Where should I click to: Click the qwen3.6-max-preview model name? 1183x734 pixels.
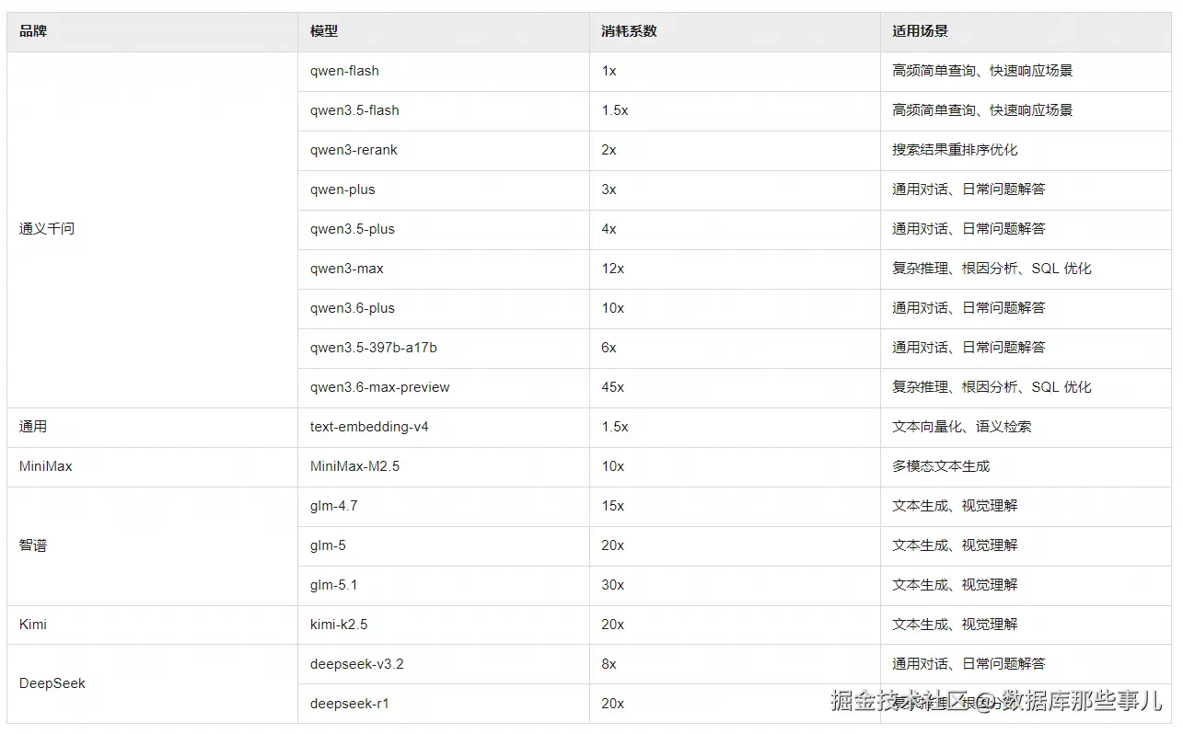click(x=380, y=387)
